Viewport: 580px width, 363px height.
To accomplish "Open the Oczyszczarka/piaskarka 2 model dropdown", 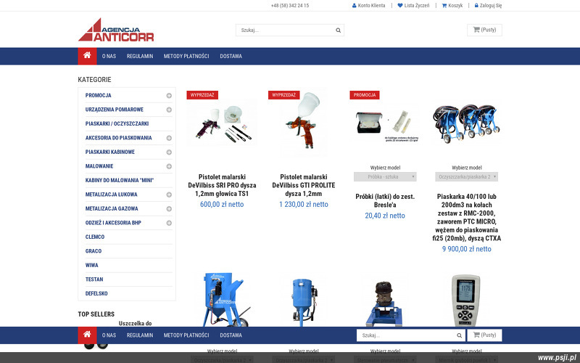I will coord(466,177).
